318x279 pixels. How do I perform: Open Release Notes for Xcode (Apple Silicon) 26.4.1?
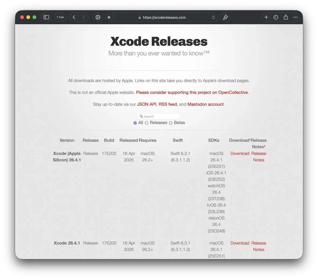[259, 157]
